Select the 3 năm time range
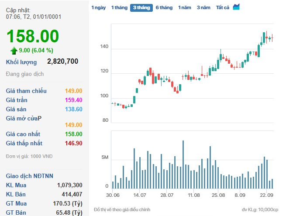286x216 pixels. [x=203, y=7]
